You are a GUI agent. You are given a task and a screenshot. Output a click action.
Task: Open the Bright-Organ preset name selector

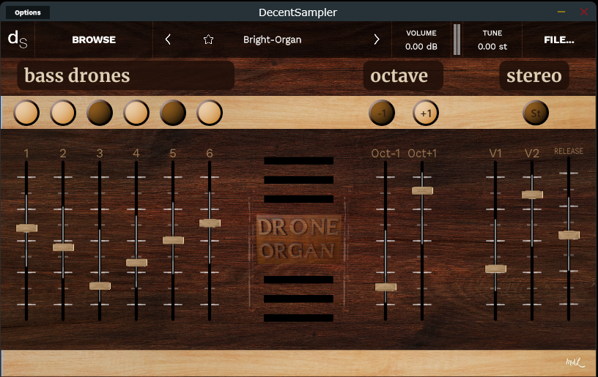[x=272, y=40]
